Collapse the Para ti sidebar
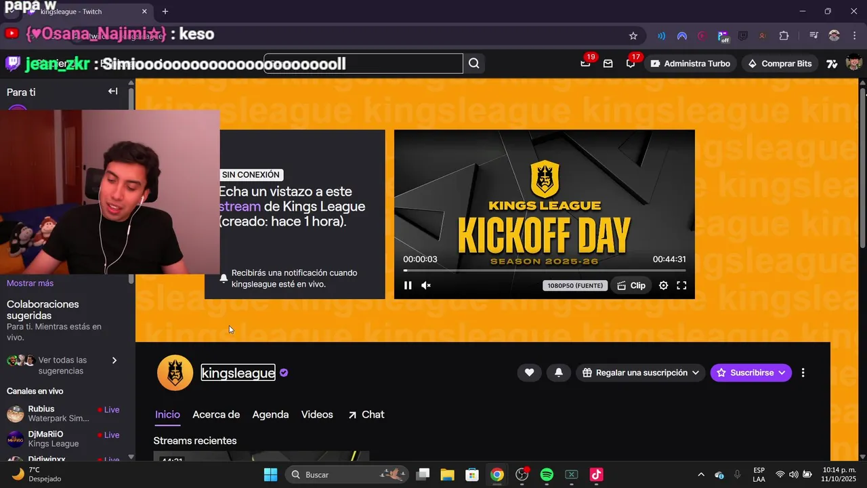 pos(113,91)
